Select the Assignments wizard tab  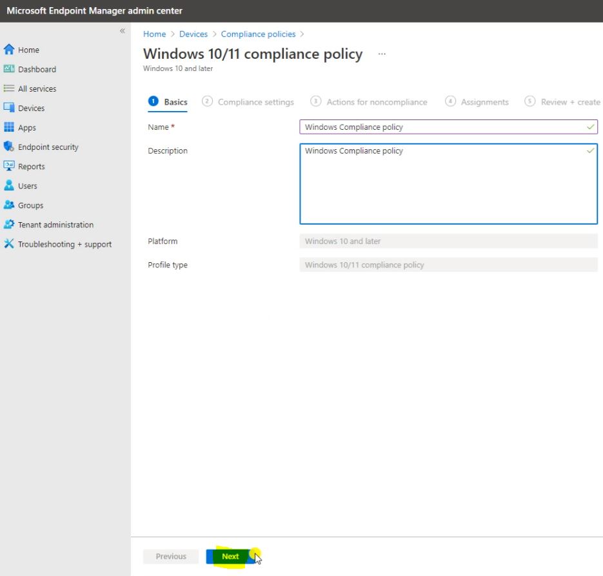pyautogui.click(x=477, y=102)
